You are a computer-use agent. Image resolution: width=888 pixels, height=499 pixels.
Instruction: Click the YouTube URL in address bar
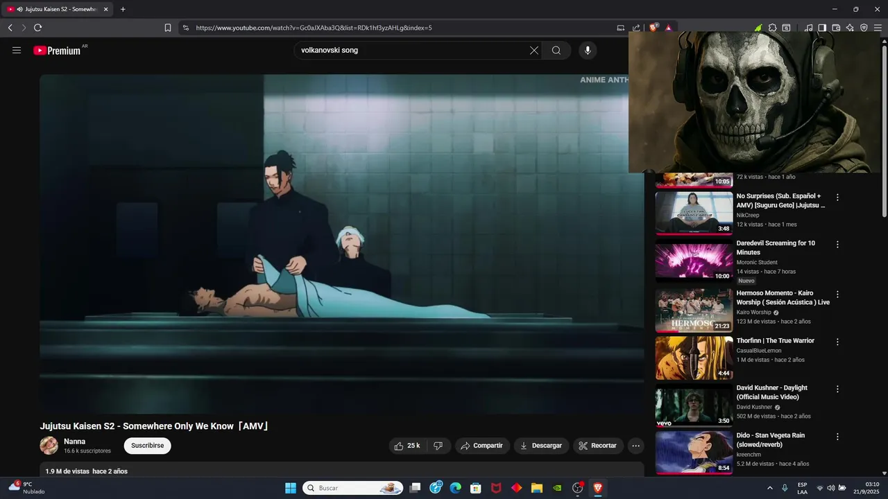click(x=314, y=28)
